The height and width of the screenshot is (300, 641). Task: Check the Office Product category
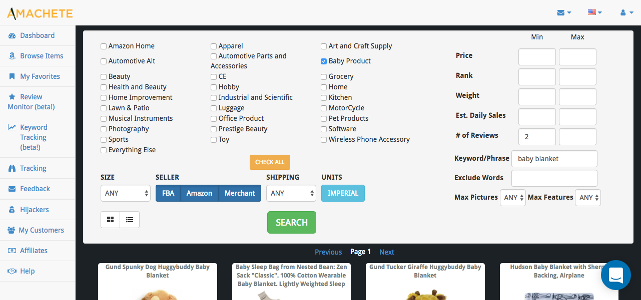coord(214,119)
